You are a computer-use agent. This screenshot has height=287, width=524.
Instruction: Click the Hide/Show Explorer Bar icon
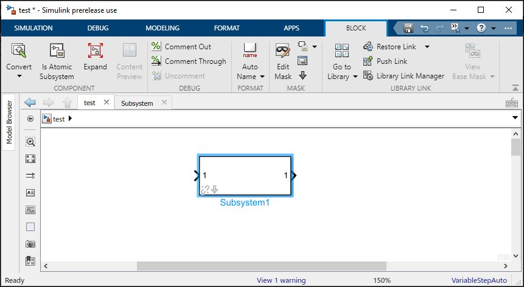[x=30, y=119]
